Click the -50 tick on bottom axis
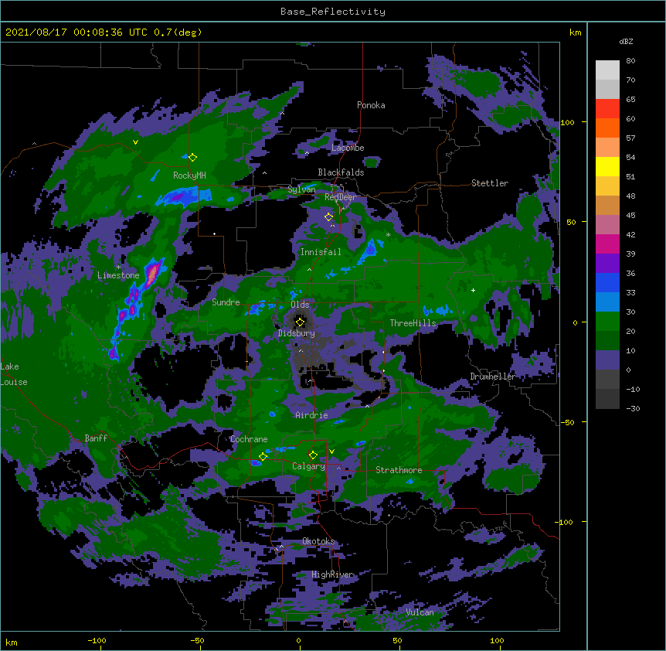Viewport: 666px width, 651px height. point(197,640)
